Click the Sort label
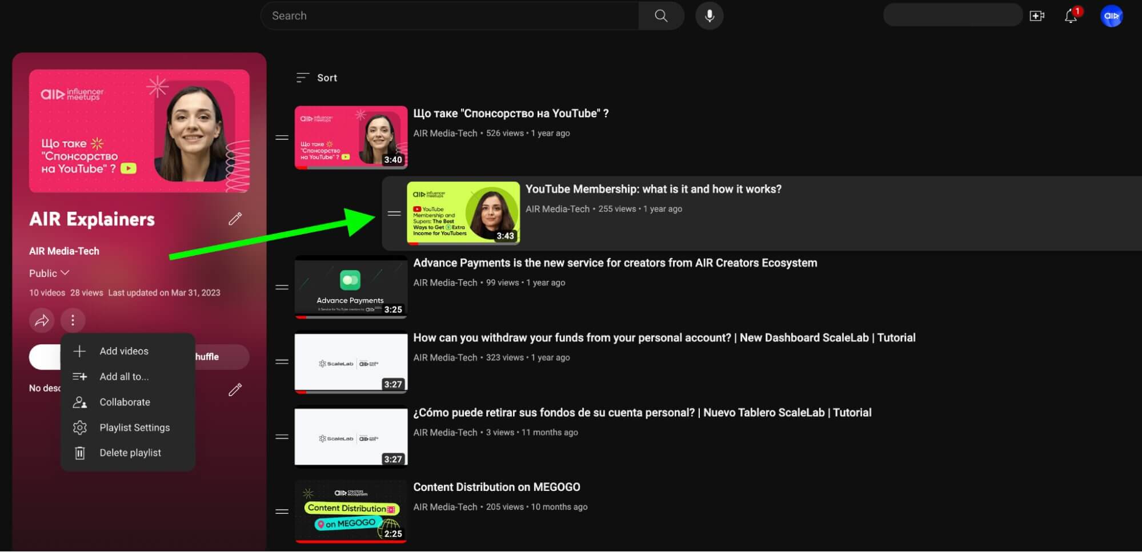The width and height of the screenshot is (1142, 552). click(x=327, y=78)
